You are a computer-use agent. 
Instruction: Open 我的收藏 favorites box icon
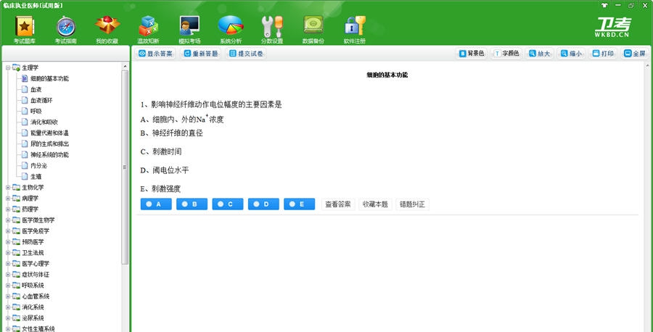click(107, 30)
